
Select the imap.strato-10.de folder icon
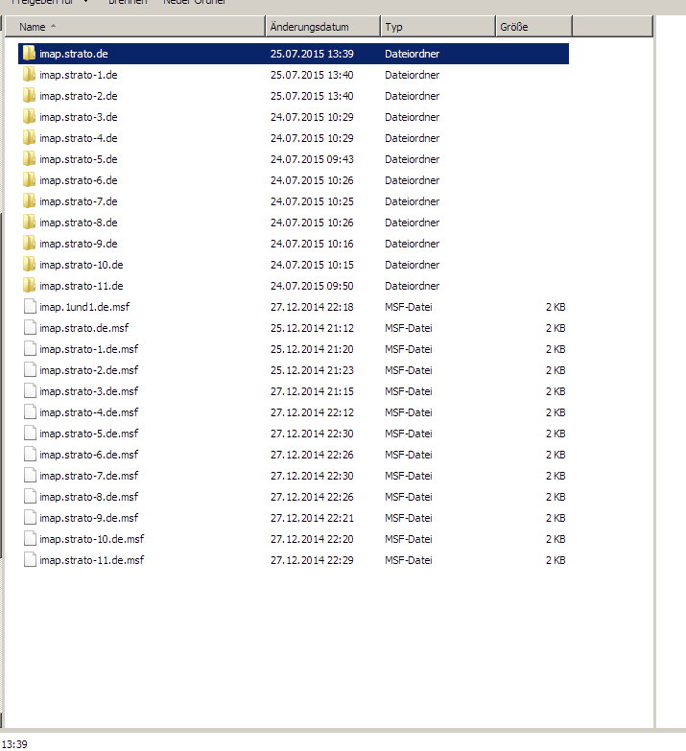click(x=29, y=264)
